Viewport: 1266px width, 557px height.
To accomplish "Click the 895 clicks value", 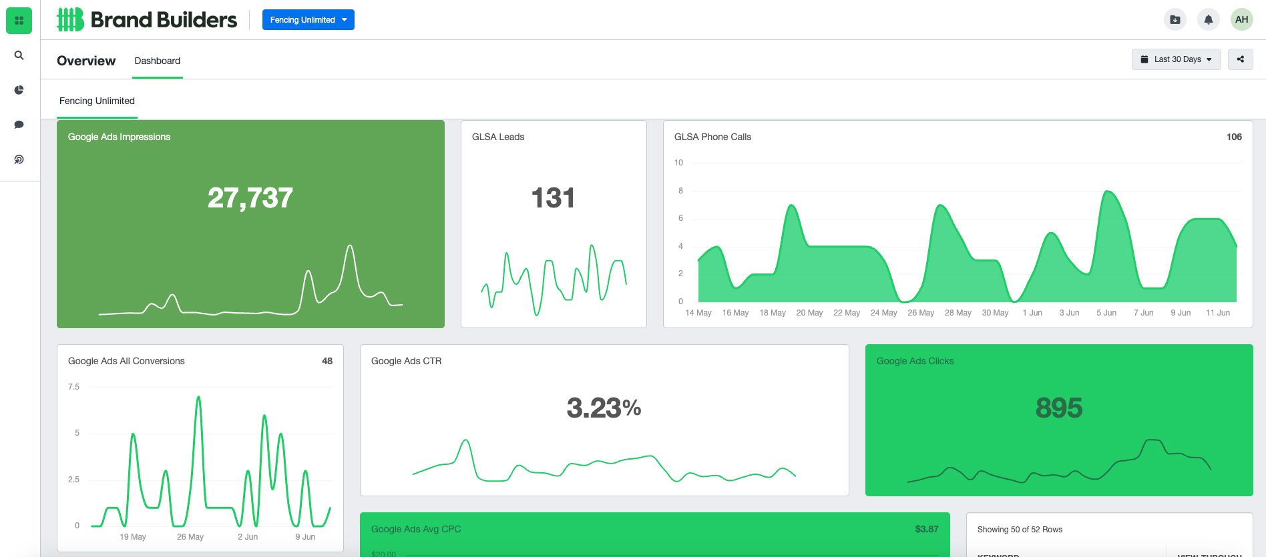I will [1059, 408].
